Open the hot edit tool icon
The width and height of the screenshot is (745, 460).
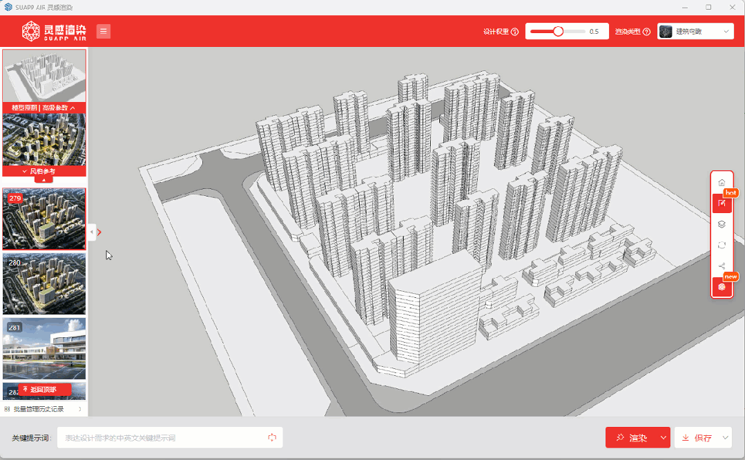pyautogui.click(x=722, y=203)
